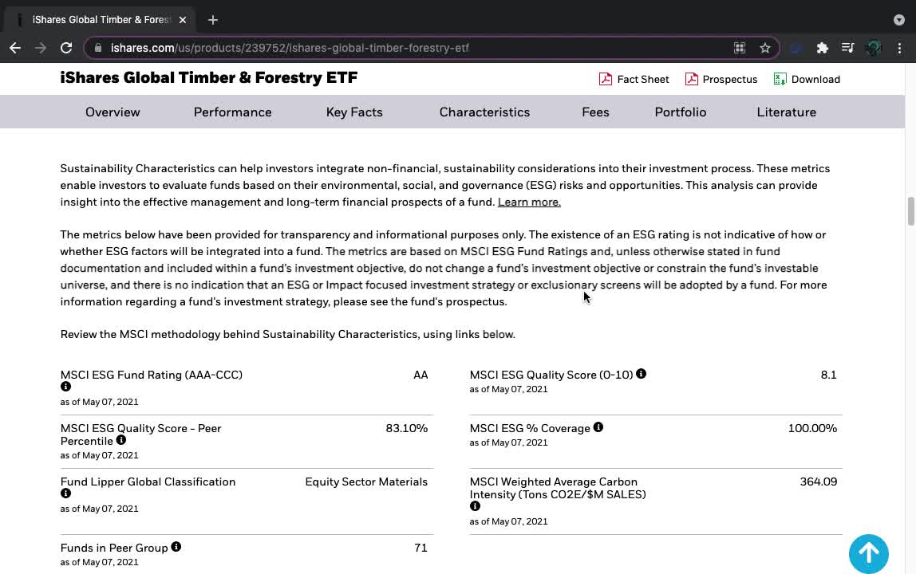Go to the Literature section
The image size is (916, 574).
[x=786, y=112]
